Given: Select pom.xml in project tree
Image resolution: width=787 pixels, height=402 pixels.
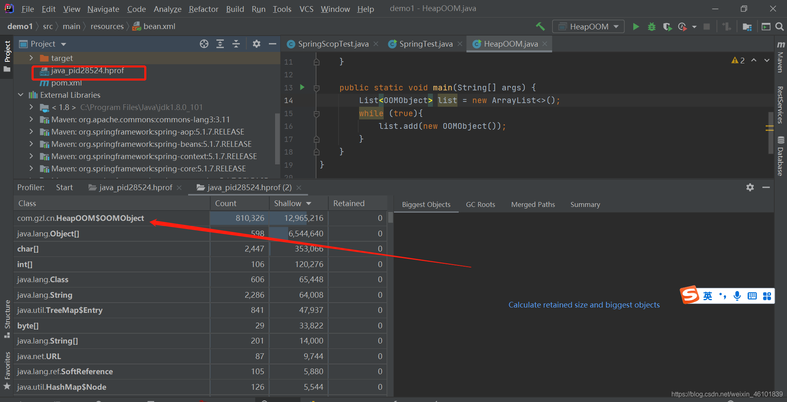Looking at the screenshot, I should pyautogui.click(x=66, y=83).
